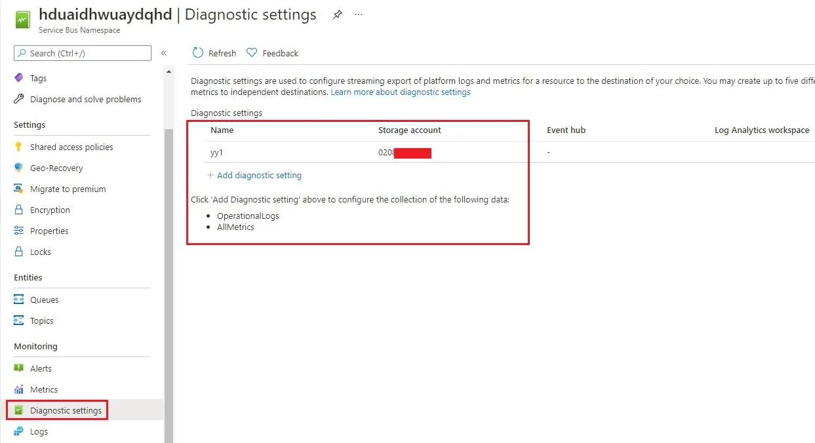This screenshot has height=443, width=815.
Task: Click the Metrics chart icon
Action: pos(19,389)
